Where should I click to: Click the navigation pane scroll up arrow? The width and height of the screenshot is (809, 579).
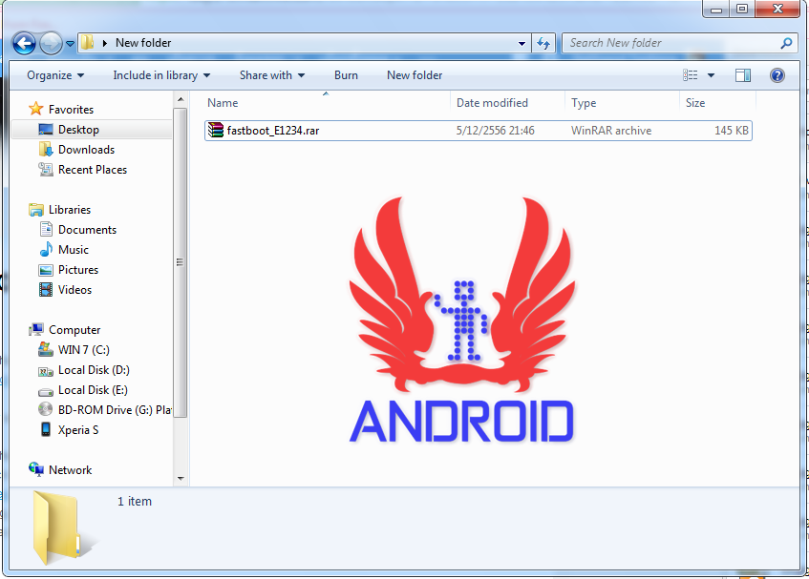pyautogui.click(x=181, y=99)
